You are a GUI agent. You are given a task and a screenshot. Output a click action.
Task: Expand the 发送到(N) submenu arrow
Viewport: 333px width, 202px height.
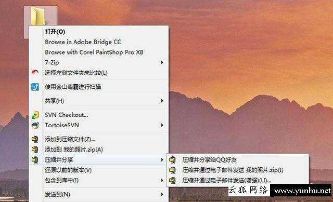[162, 194]
